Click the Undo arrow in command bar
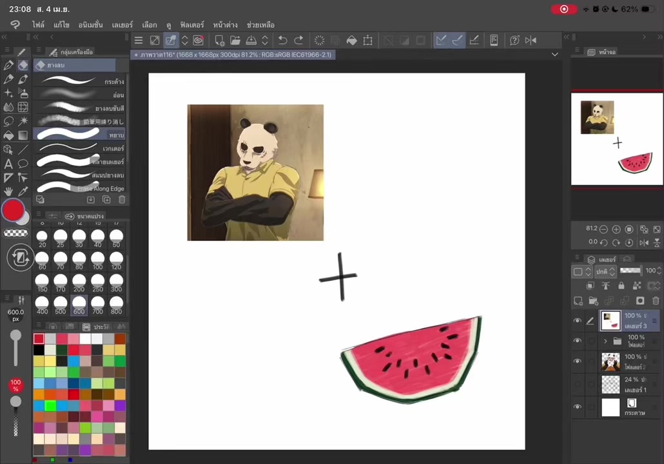The width and height of the screenshot is (664, 464). pos(282,40)
